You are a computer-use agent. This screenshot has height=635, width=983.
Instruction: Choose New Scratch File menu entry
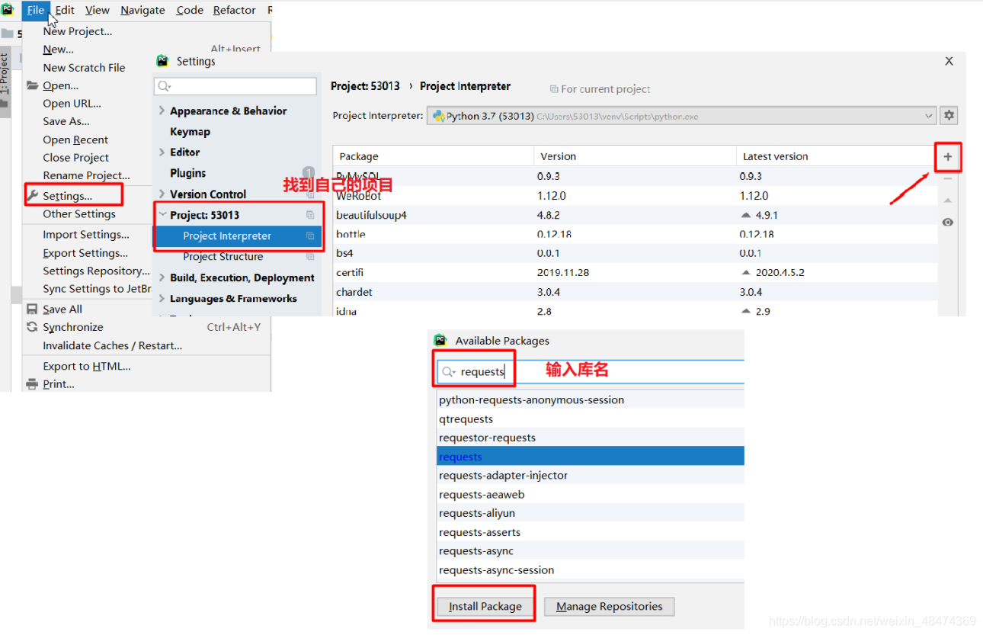tap(84, 67)
